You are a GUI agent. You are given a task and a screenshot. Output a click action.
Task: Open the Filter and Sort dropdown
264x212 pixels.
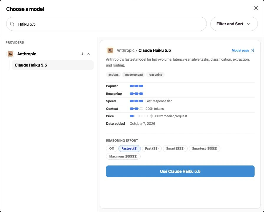(234, 24)
